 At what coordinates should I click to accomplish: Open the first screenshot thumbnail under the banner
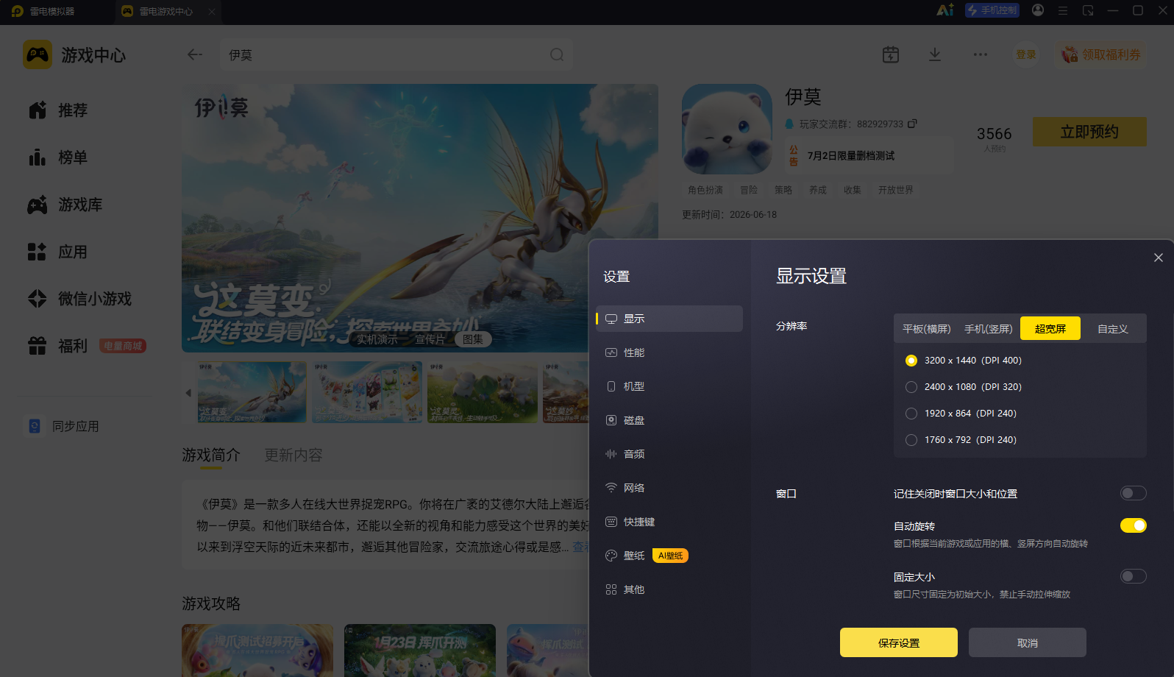click(x=252, y=392)
